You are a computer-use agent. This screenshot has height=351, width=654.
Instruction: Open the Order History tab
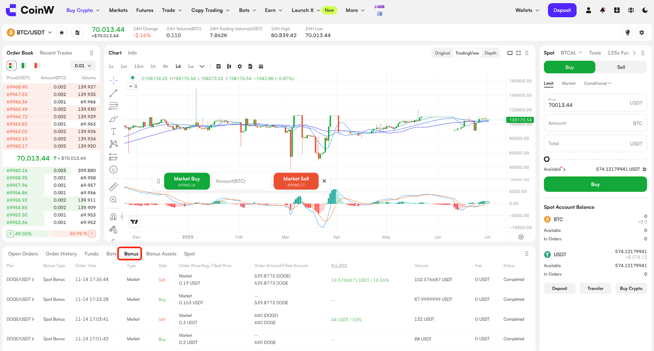(x=61, y=254)
